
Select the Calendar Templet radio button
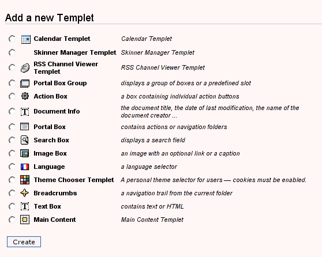pos(12,39)
